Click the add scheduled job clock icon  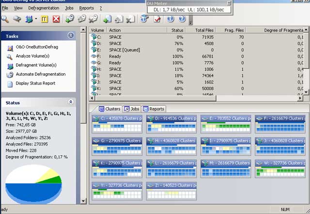coord(70,19)
